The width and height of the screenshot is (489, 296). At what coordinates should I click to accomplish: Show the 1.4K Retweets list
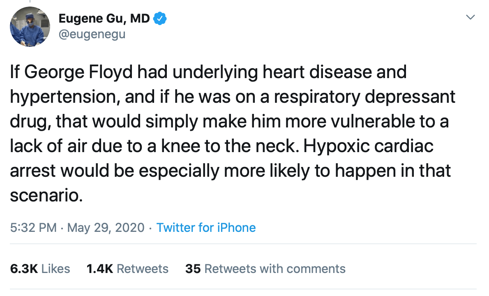pos(127,269)
